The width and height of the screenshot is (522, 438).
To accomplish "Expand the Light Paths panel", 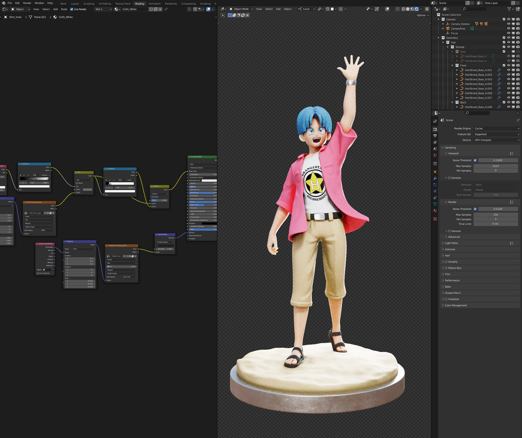I will pos(451,243).
